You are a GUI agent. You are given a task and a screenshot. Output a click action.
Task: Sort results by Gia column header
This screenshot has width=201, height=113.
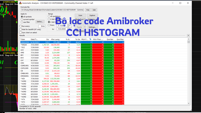pyautogui.click(x=44, y=39)
